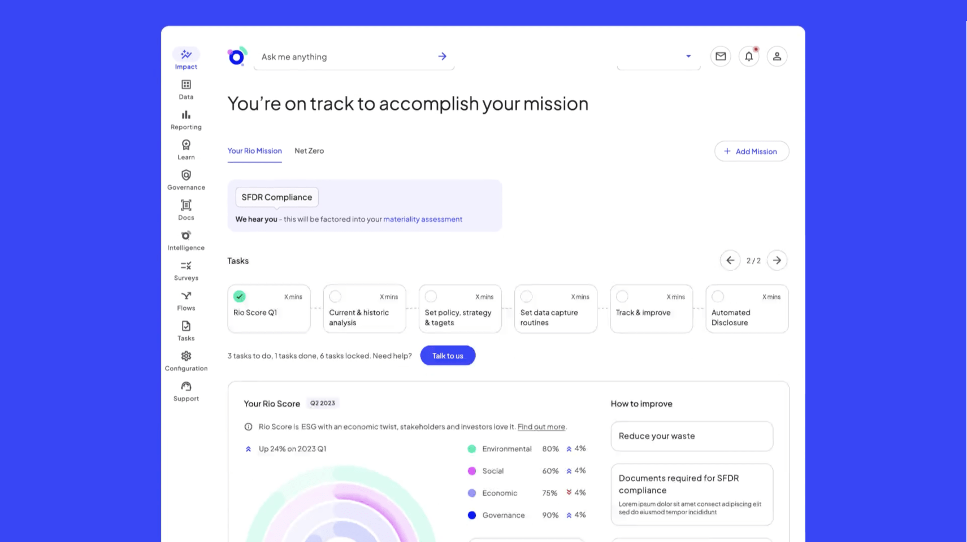Viewport: 967px width, 542px height.
Task: Check Set data capture routines circle
Action: coord(526,296)
